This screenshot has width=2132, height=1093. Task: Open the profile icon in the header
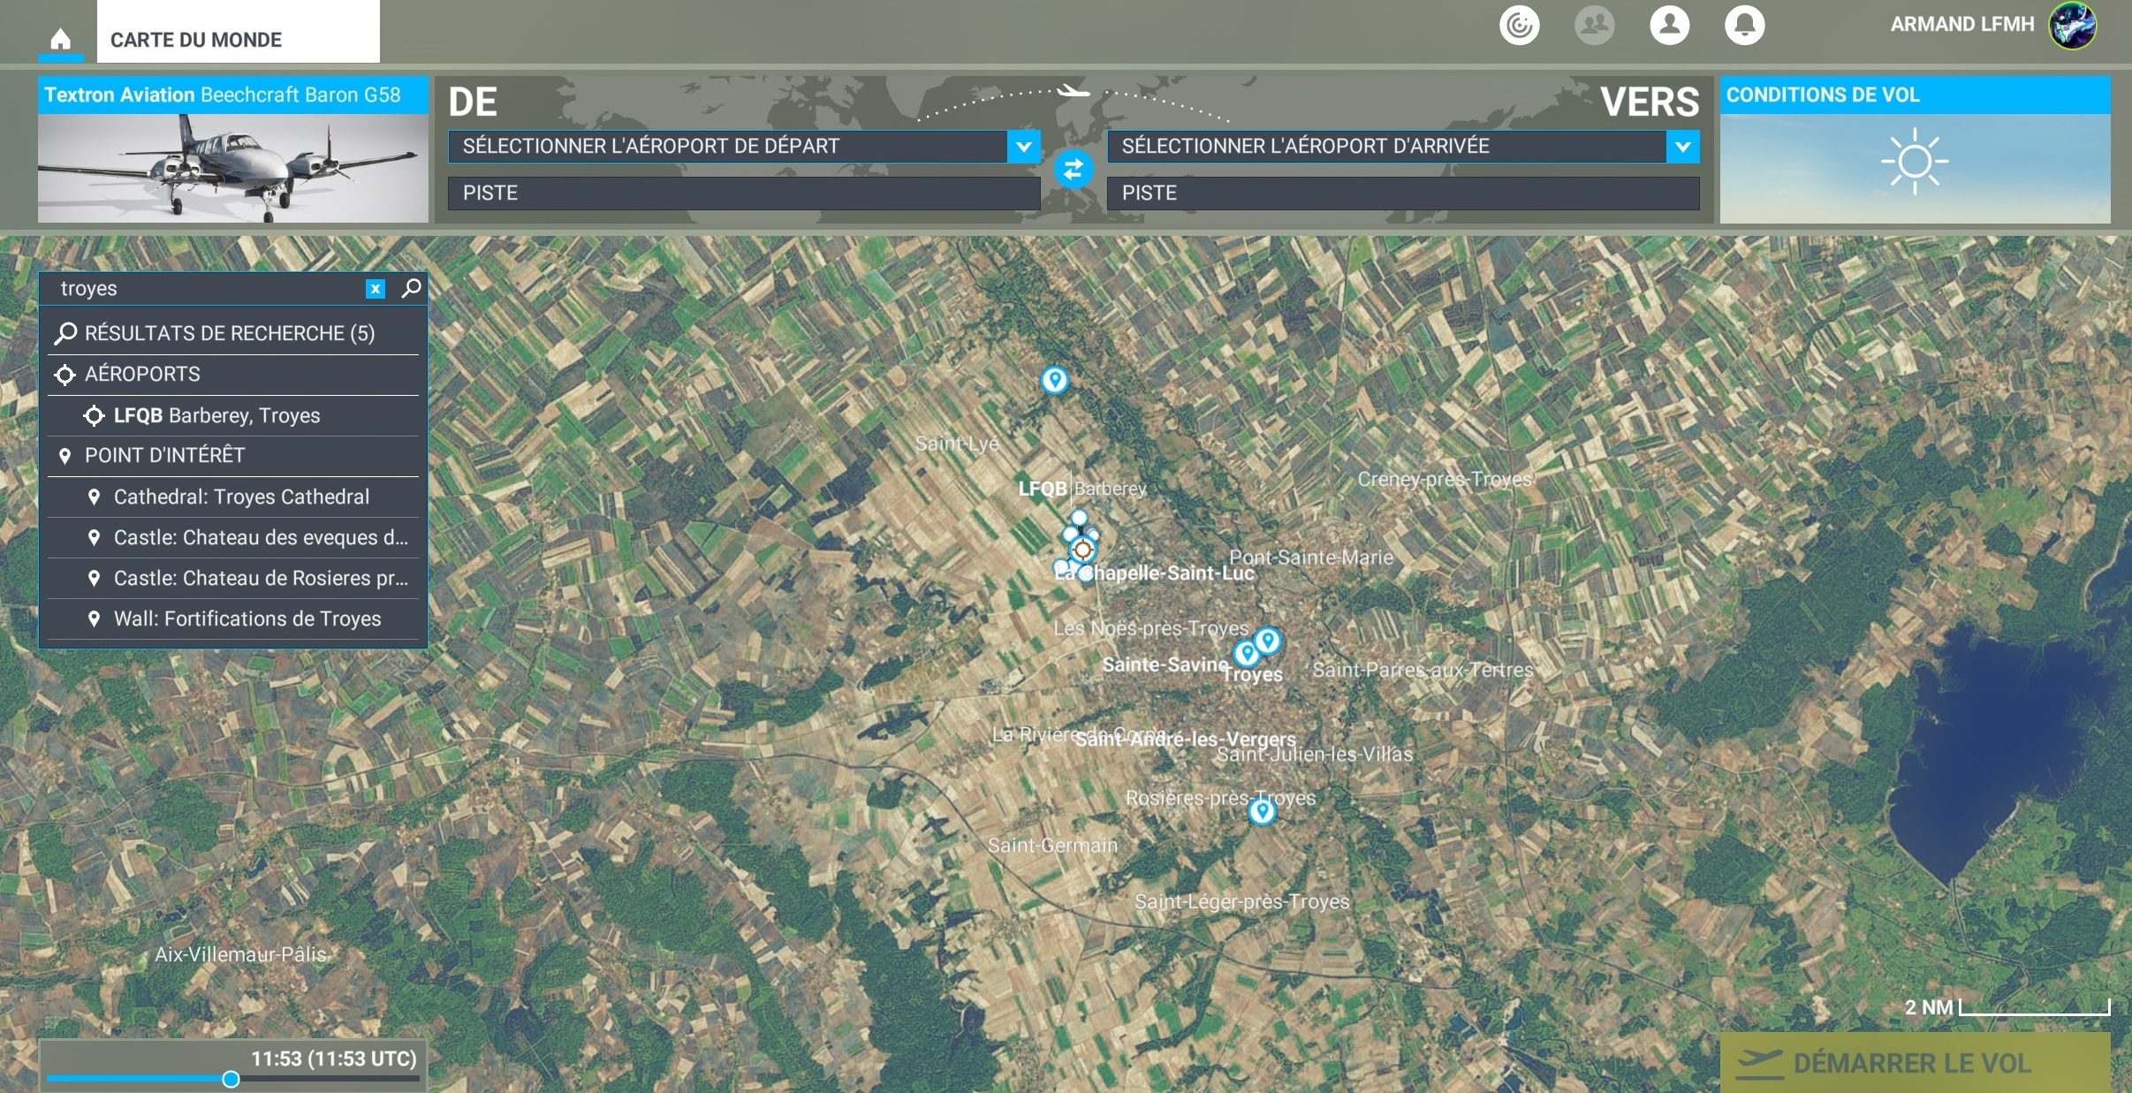[x=1669, y=25]
